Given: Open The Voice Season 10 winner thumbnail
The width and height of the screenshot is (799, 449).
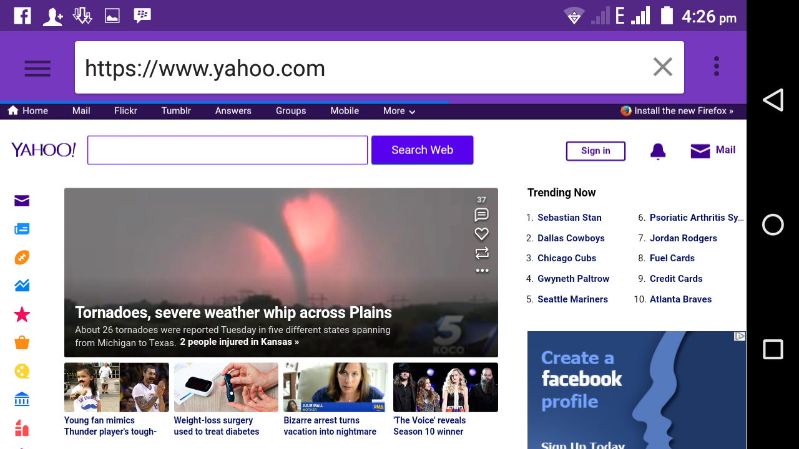Looking at the screenshot, I should [446, 387].
